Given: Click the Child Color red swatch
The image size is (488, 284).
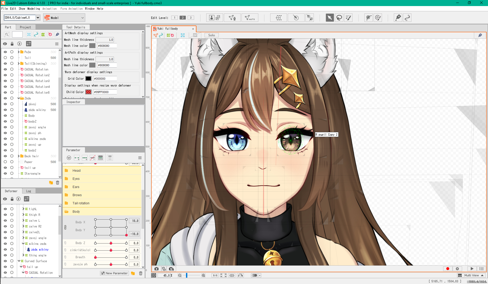Looking at the screenshot, I should click(88, 92).
